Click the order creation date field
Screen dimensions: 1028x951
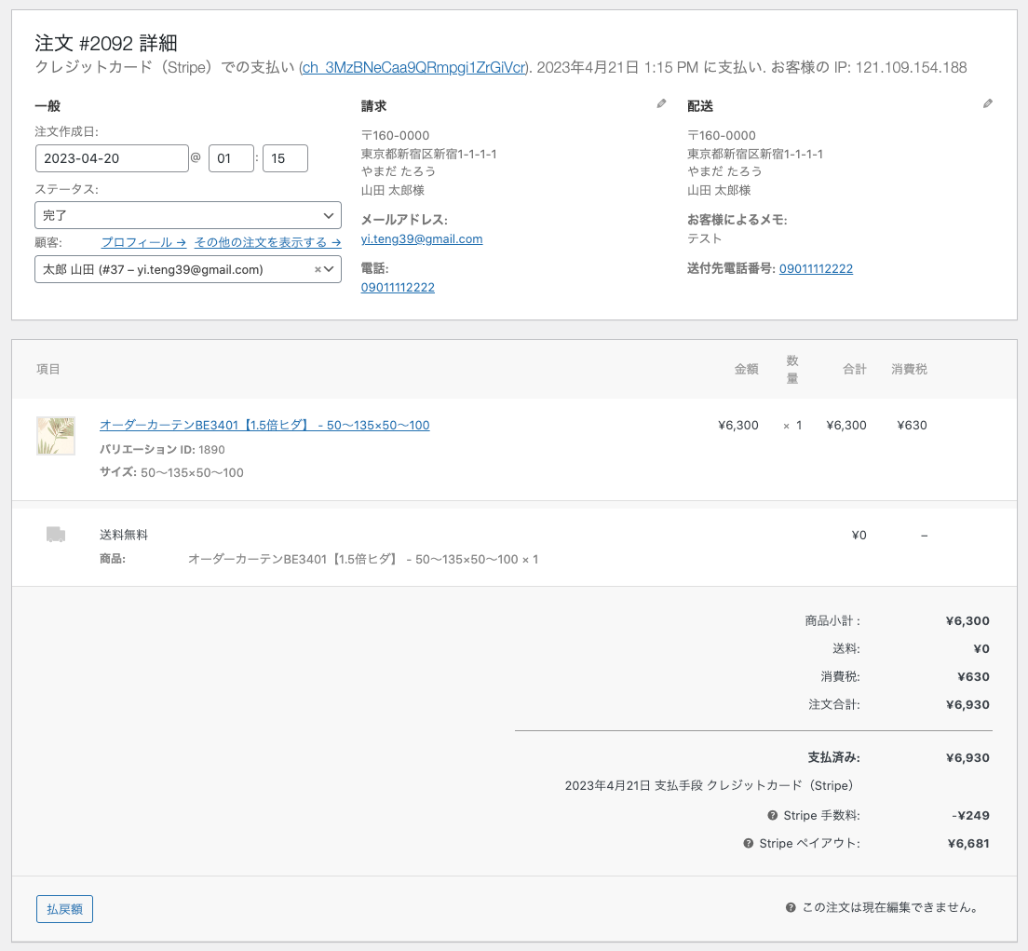[x=112, y=158]
